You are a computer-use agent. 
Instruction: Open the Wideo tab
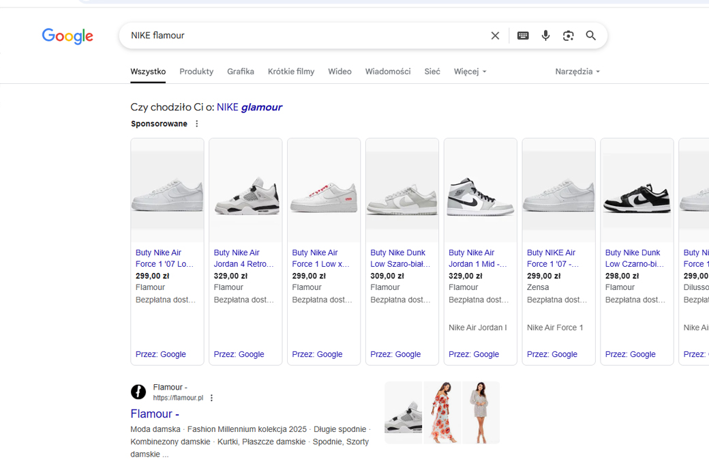[x=340, y=72]
